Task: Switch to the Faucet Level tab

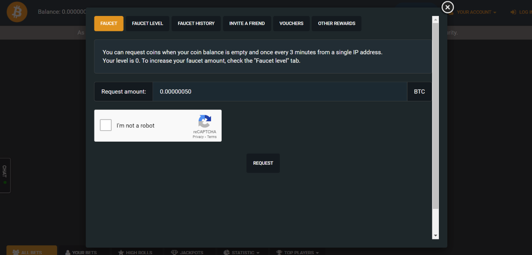Action: point(148,23)
